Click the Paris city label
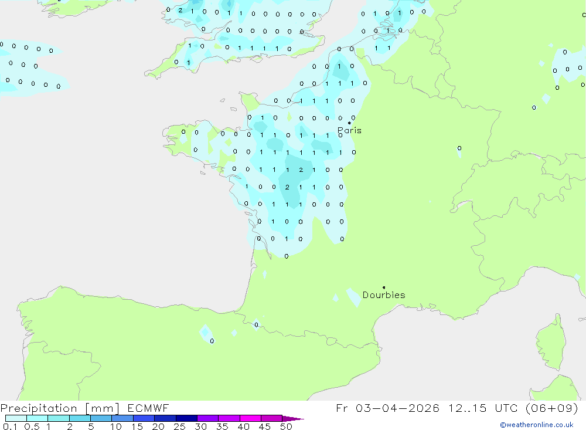 point(349,131)
